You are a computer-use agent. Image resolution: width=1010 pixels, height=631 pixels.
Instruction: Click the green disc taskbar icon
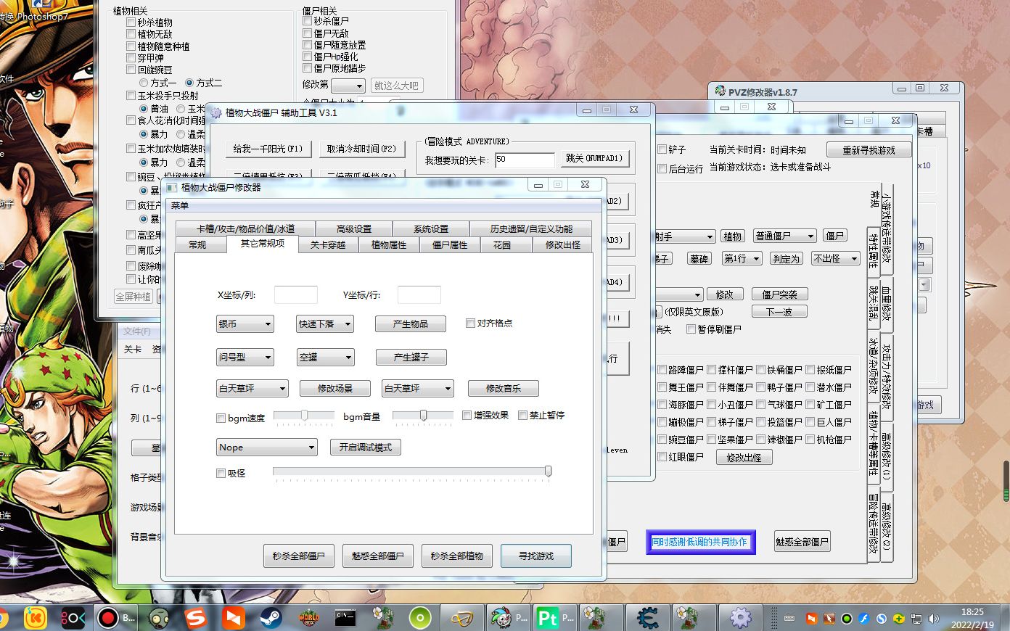pos(420,618)
